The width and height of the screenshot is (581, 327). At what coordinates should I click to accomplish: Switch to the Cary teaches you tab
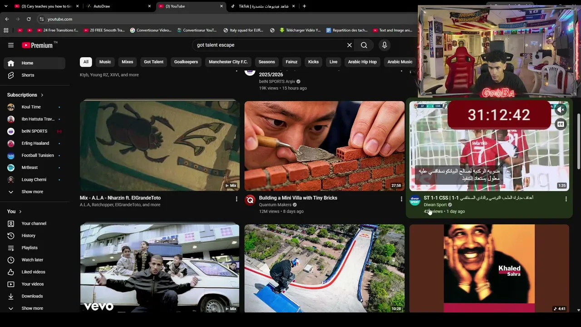pyautogui.click(x=46, y=6)
